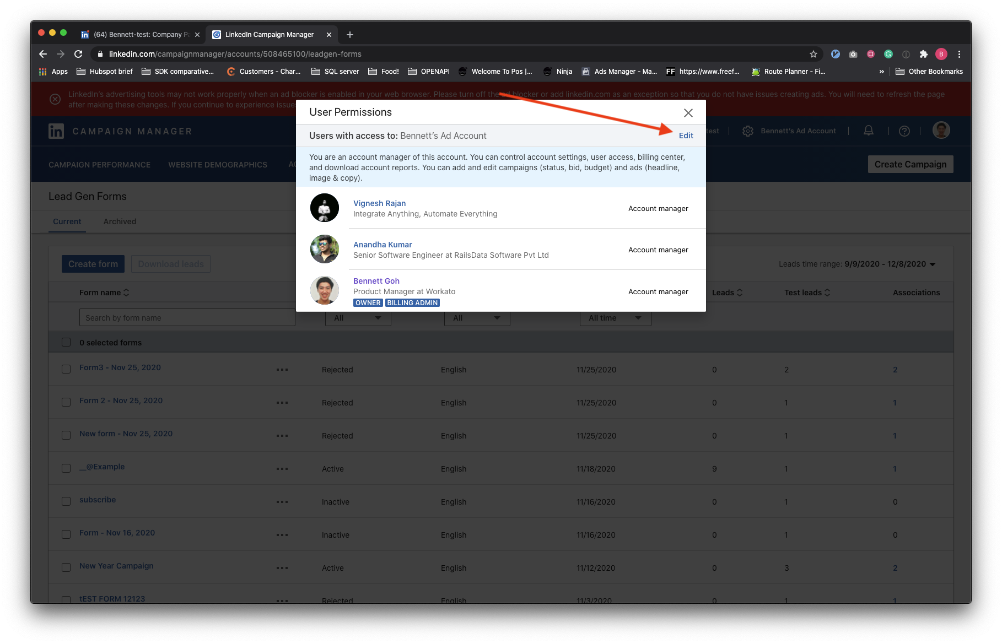1002x644 pixels.
Task: Click the gear icon beside Bennett's Ad Account
Action: pyautogui.click(x=747, y=131)
